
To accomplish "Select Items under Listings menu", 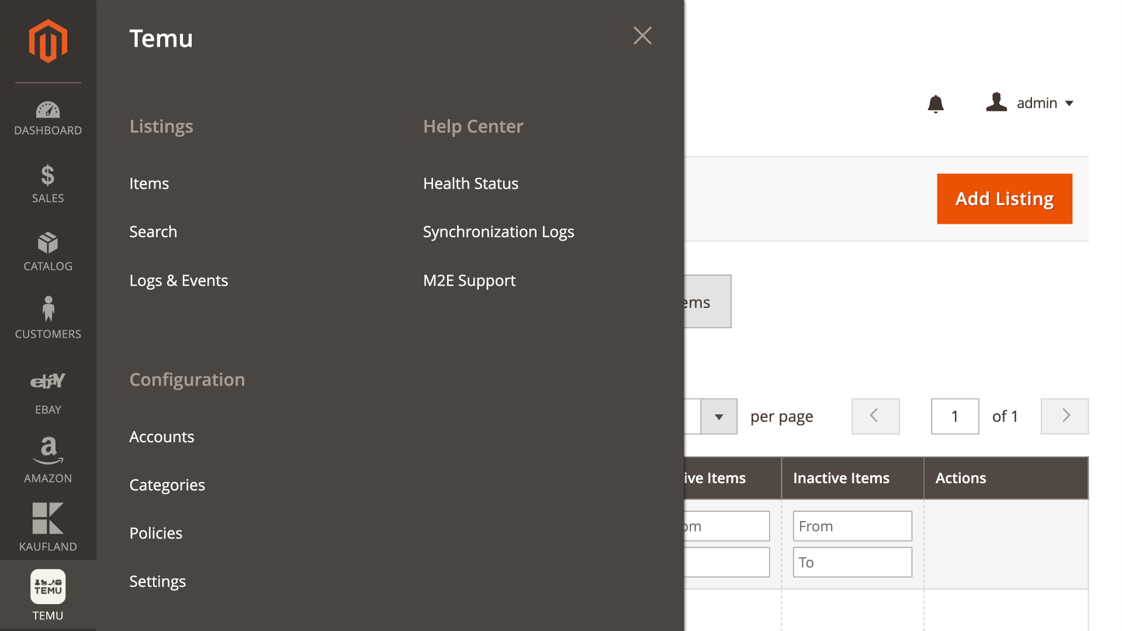I will (x=149, y=183).
